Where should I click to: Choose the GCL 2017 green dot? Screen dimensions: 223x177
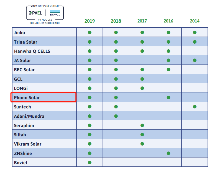pyautogui.click(x=142, y=79)
